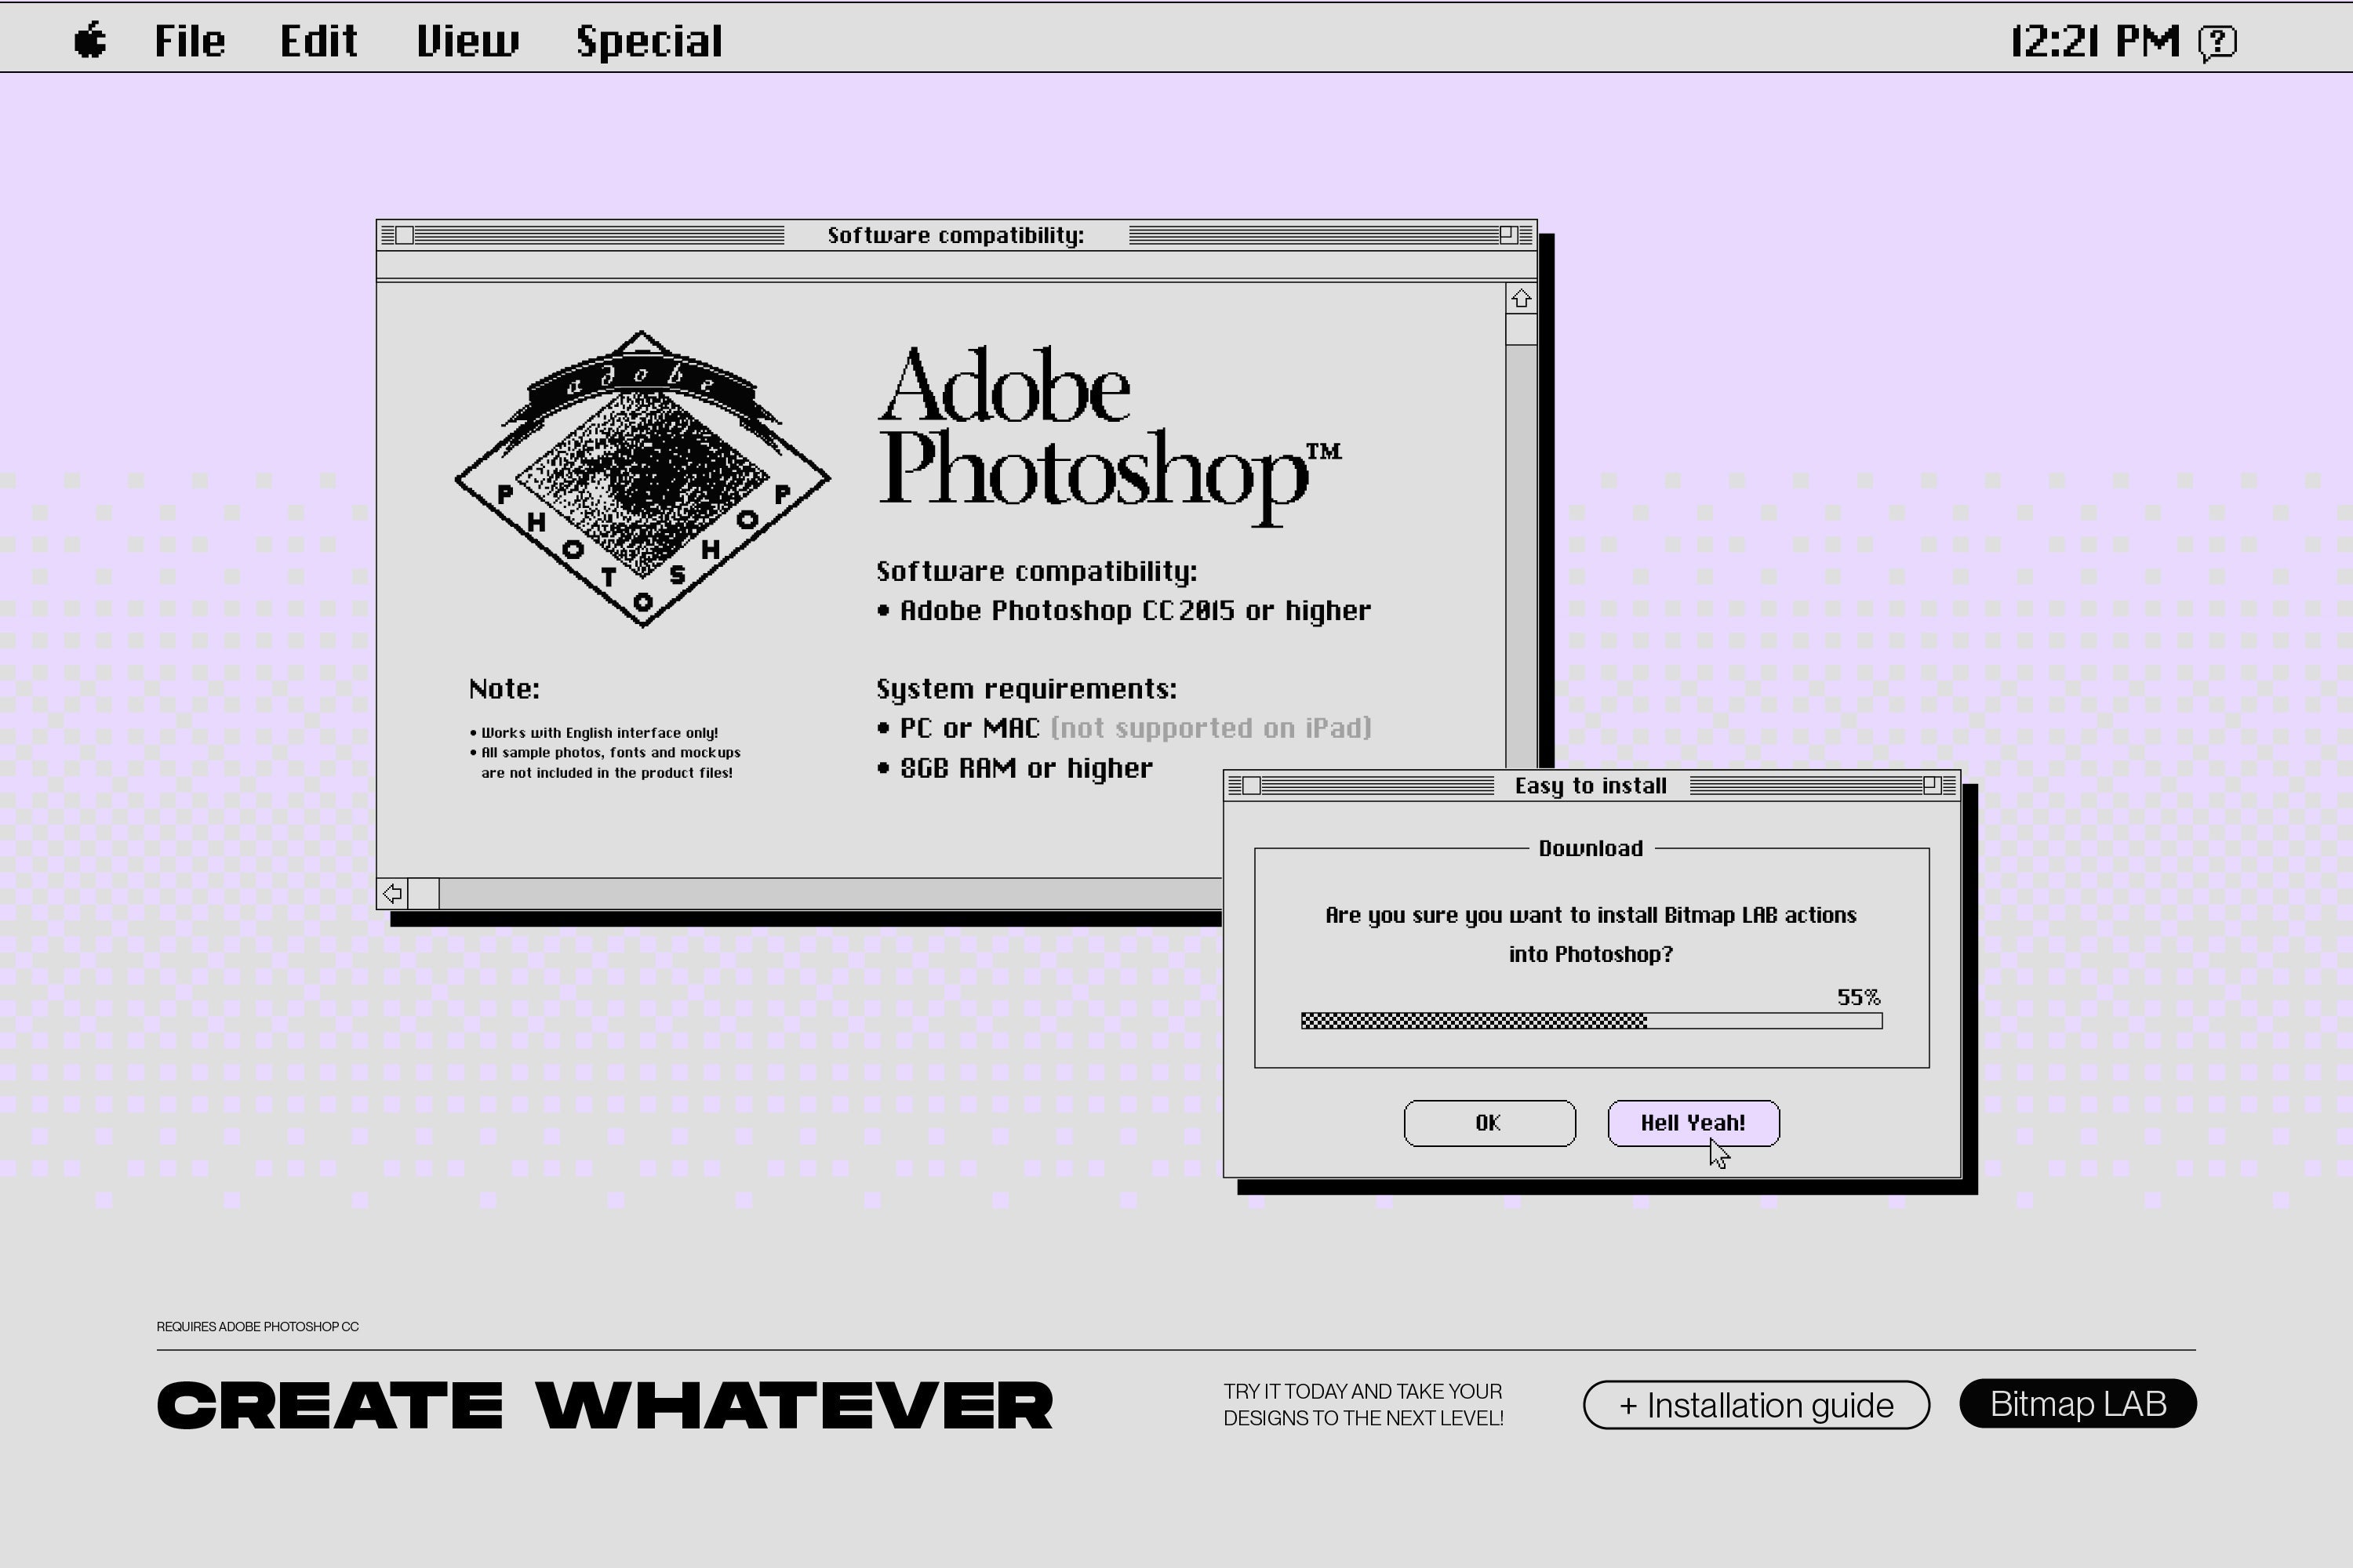Expand the Edit menu
The height and width of the screenshot is (1568, 2353).
(317, 38)
